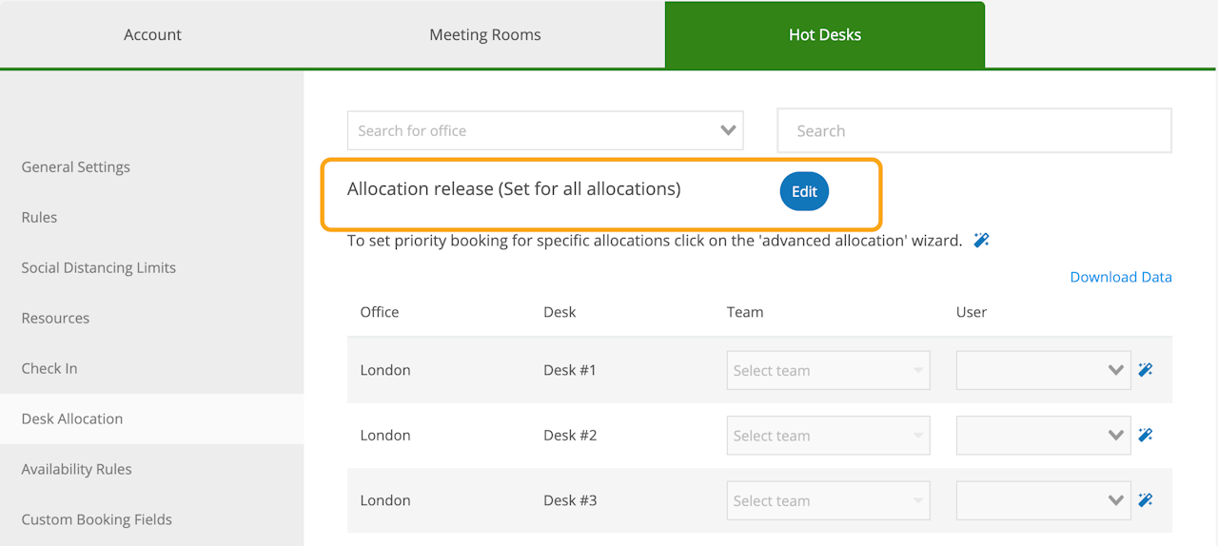Open the Resources sidebar section

click(55, 318)
